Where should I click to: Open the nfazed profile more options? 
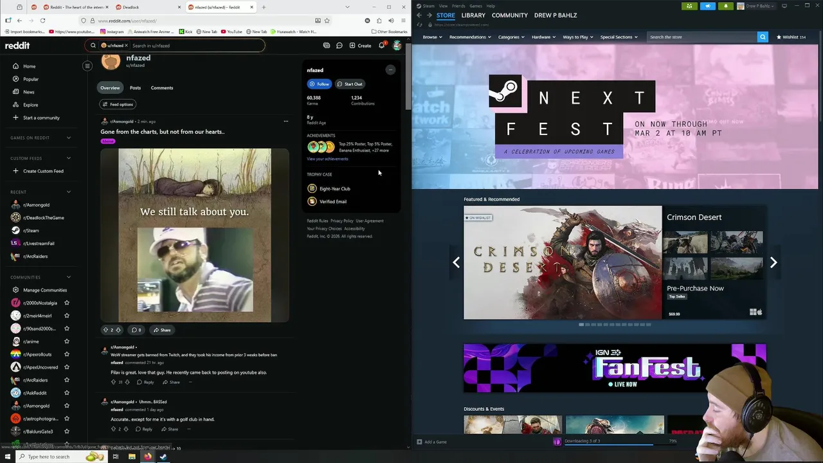coord(390,69)
